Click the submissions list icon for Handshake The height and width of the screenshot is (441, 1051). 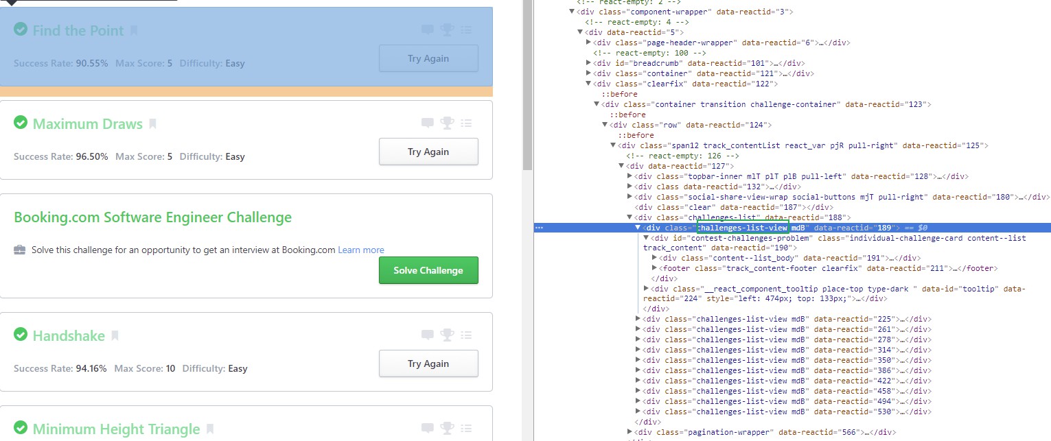point(467,335)
